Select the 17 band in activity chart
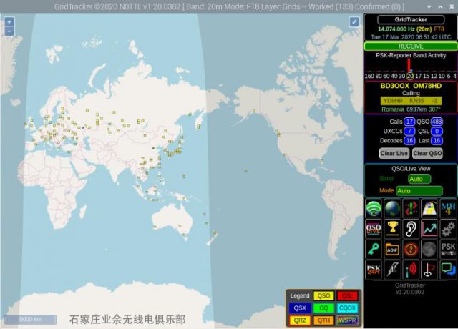 (x=418, y=76)
